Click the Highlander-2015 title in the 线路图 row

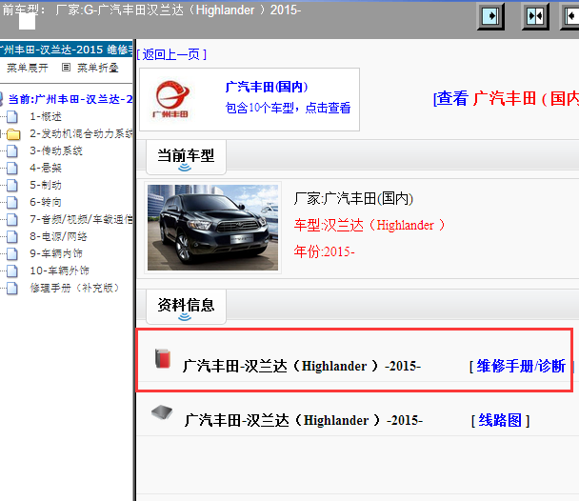pos(304,420)
